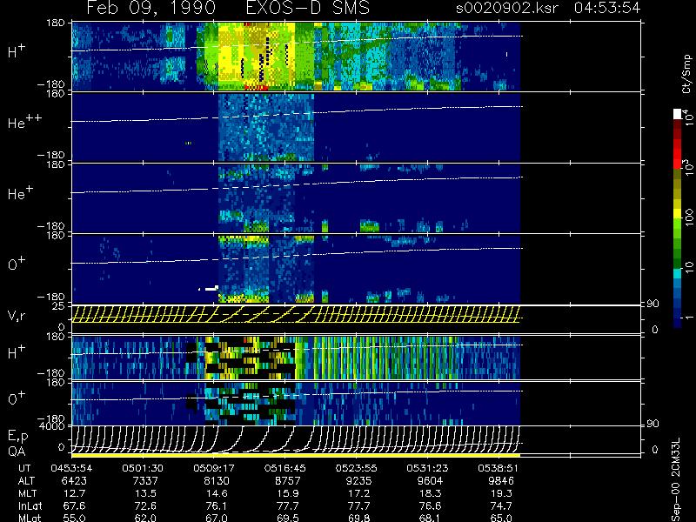The image size is (696, 522).
Task: Click the ALT value "9846"
Action: [501, 481]
